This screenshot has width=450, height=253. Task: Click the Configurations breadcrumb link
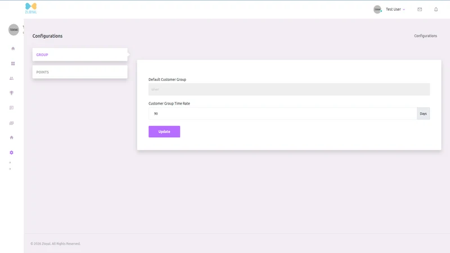[x=425, y=36]
